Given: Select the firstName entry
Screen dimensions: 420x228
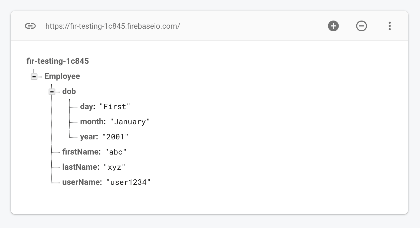Looking at the screenshot, I should pyautogui.click(x=80, y=152).
